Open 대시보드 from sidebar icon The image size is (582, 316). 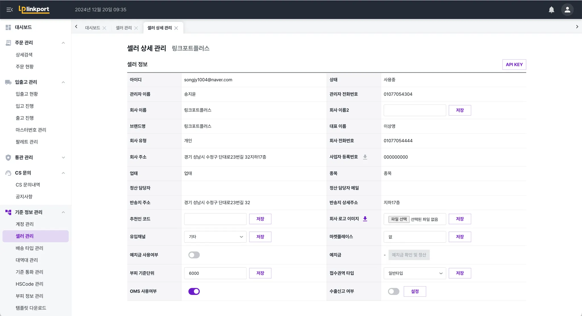(8, 27)
